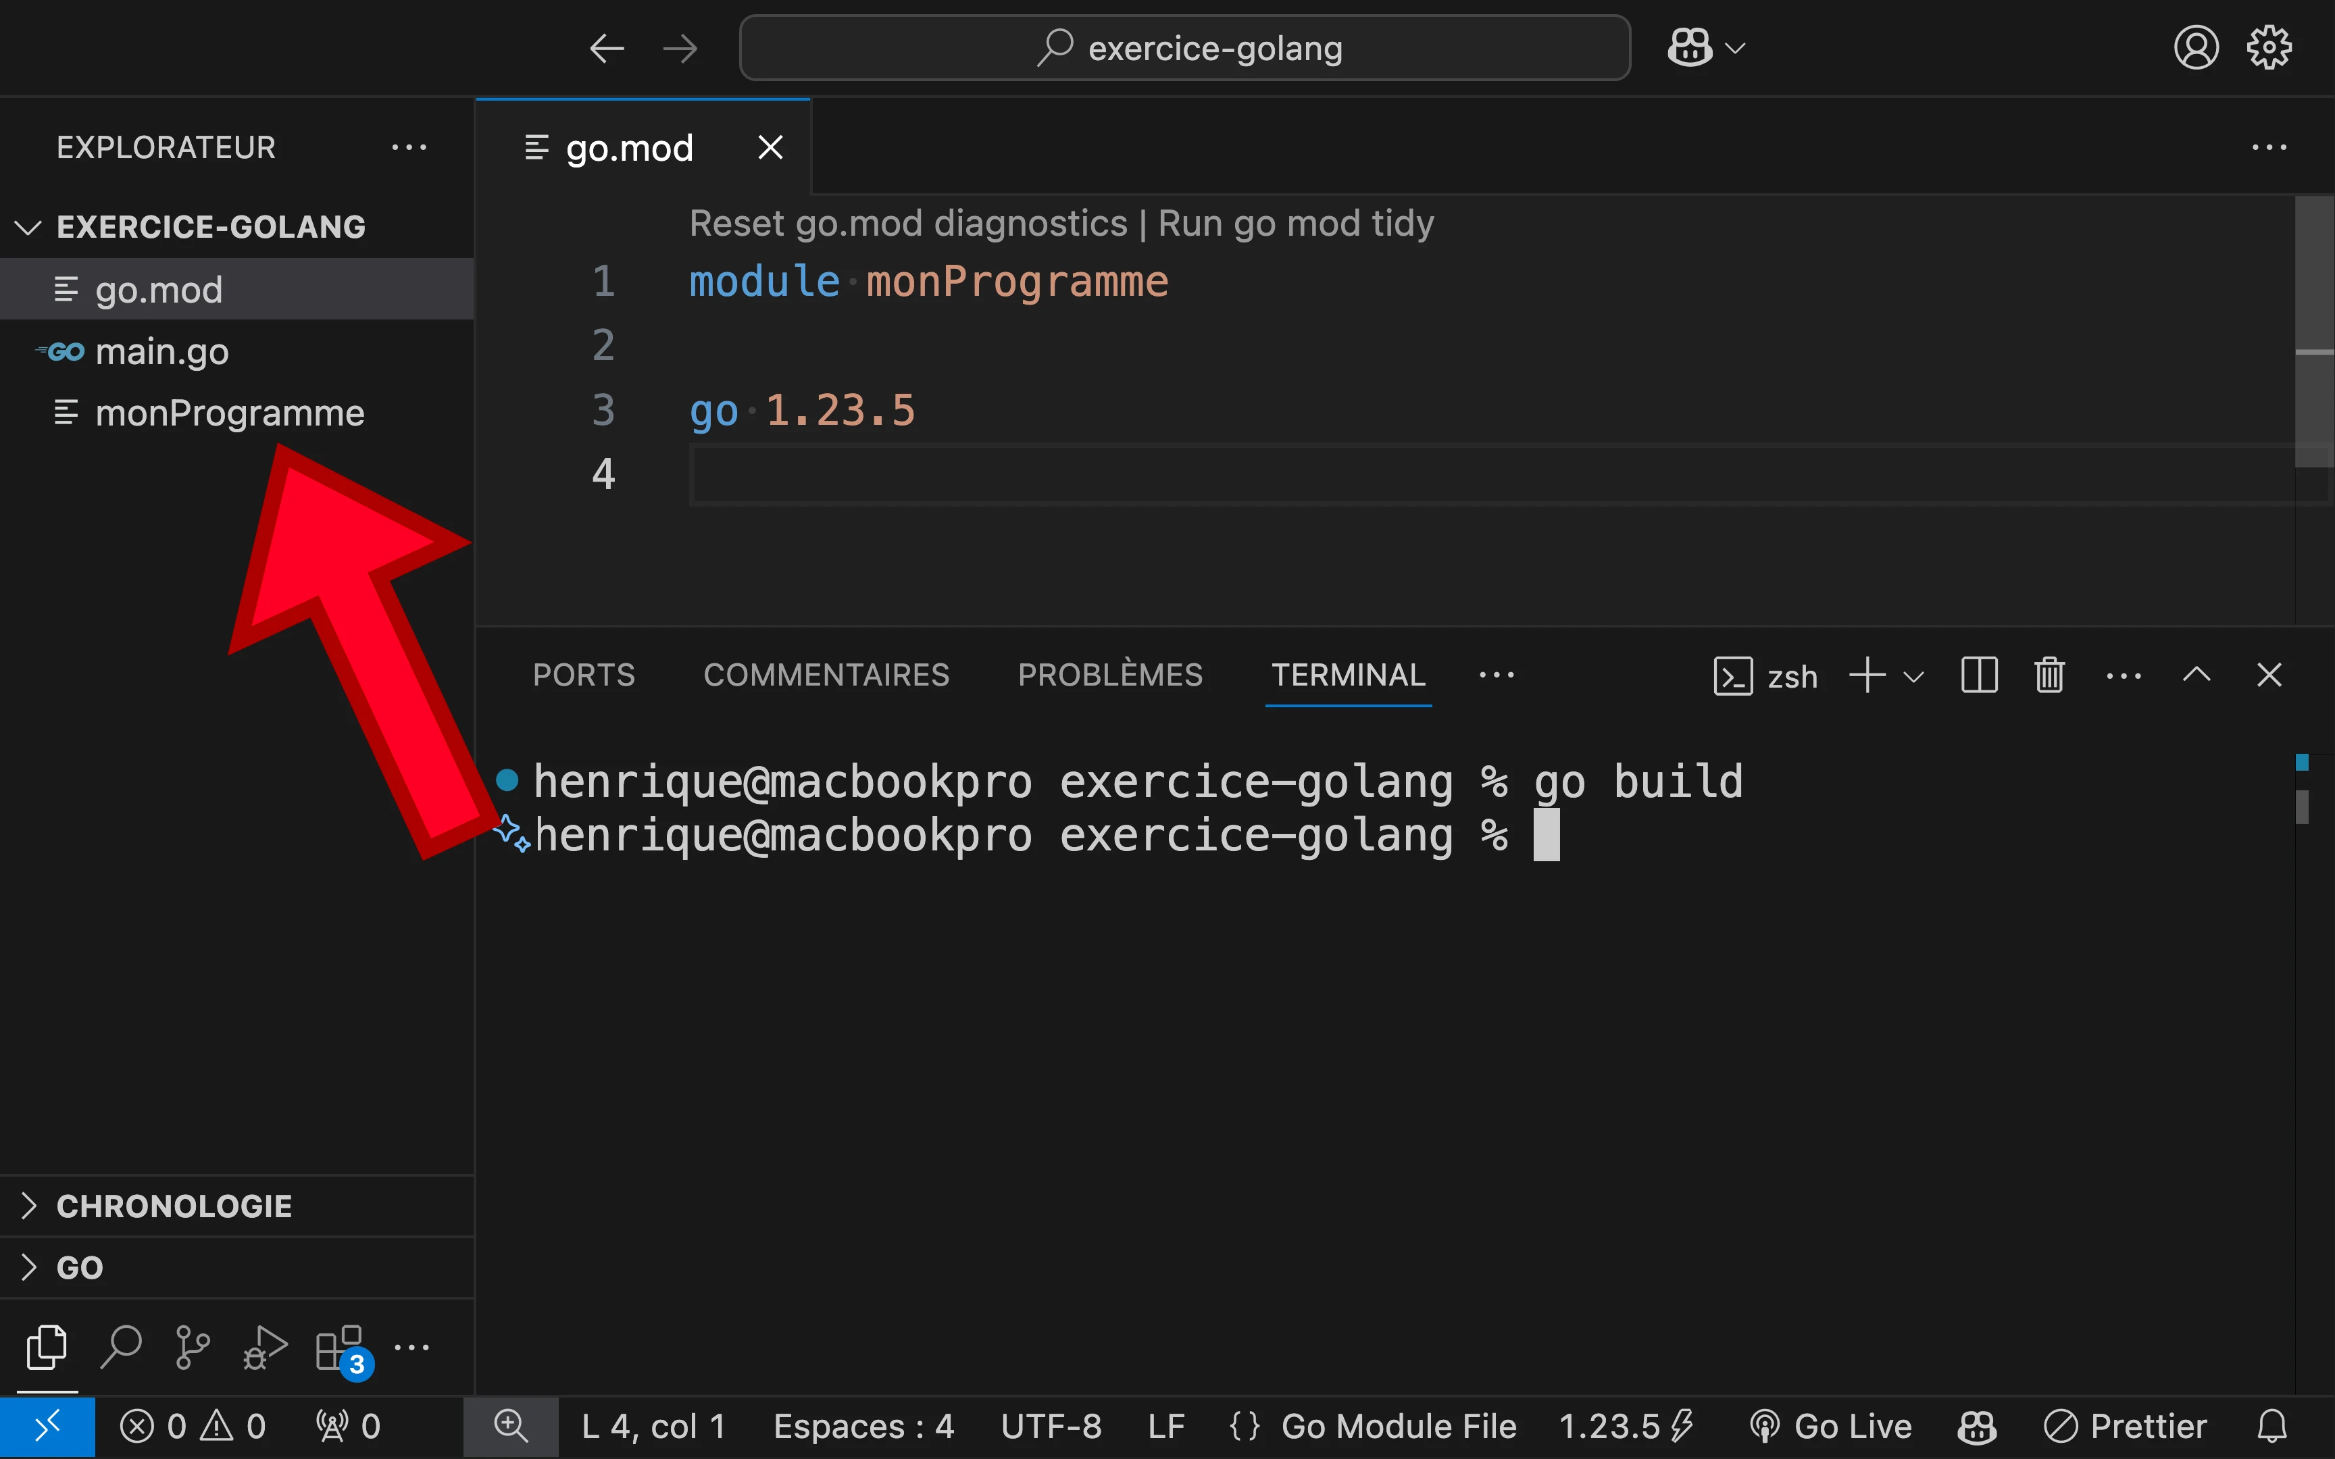Screen dimensions: 2335x1459
Task: Change encoding via UTF-8
Action: point(1051,1426)
